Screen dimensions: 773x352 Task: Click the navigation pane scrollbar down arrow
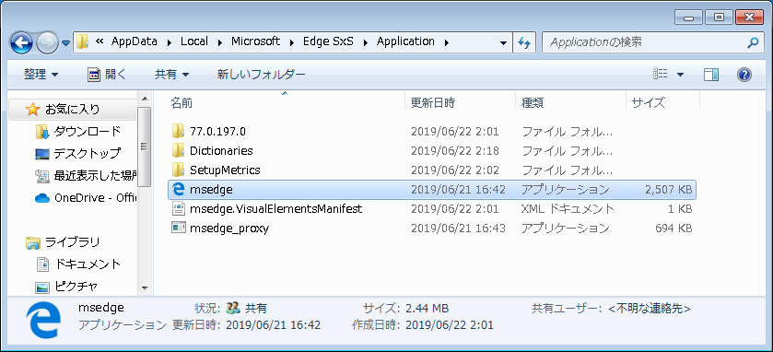(x=145, y=287)
